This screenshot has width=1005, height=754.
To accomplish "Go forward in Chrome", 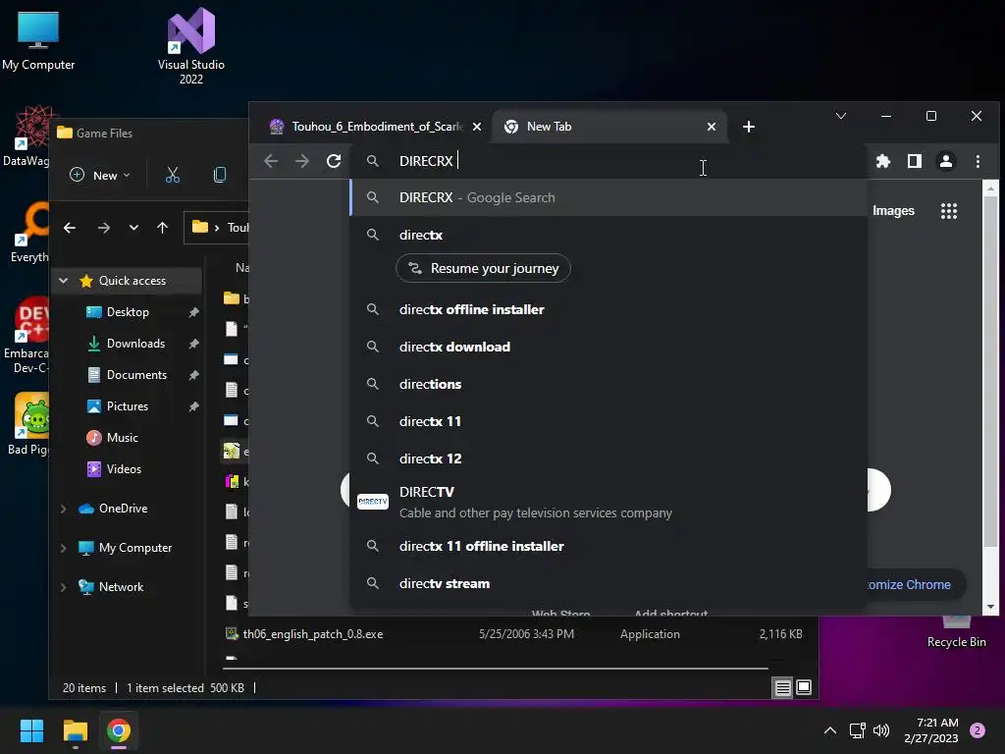I will pyautogui.click(x=302, y=161).
